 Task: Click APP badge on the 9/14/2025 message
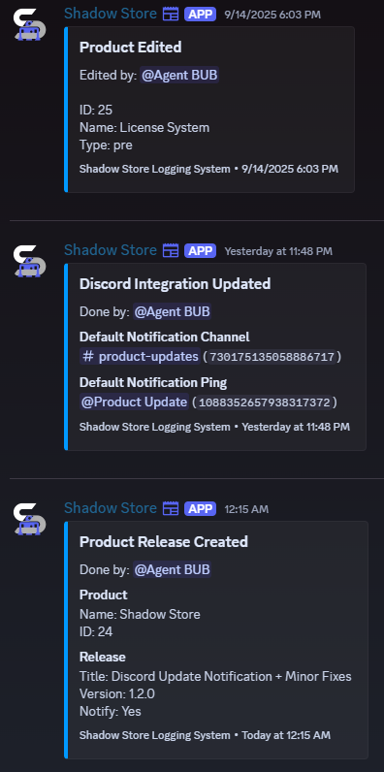[201, 15]
